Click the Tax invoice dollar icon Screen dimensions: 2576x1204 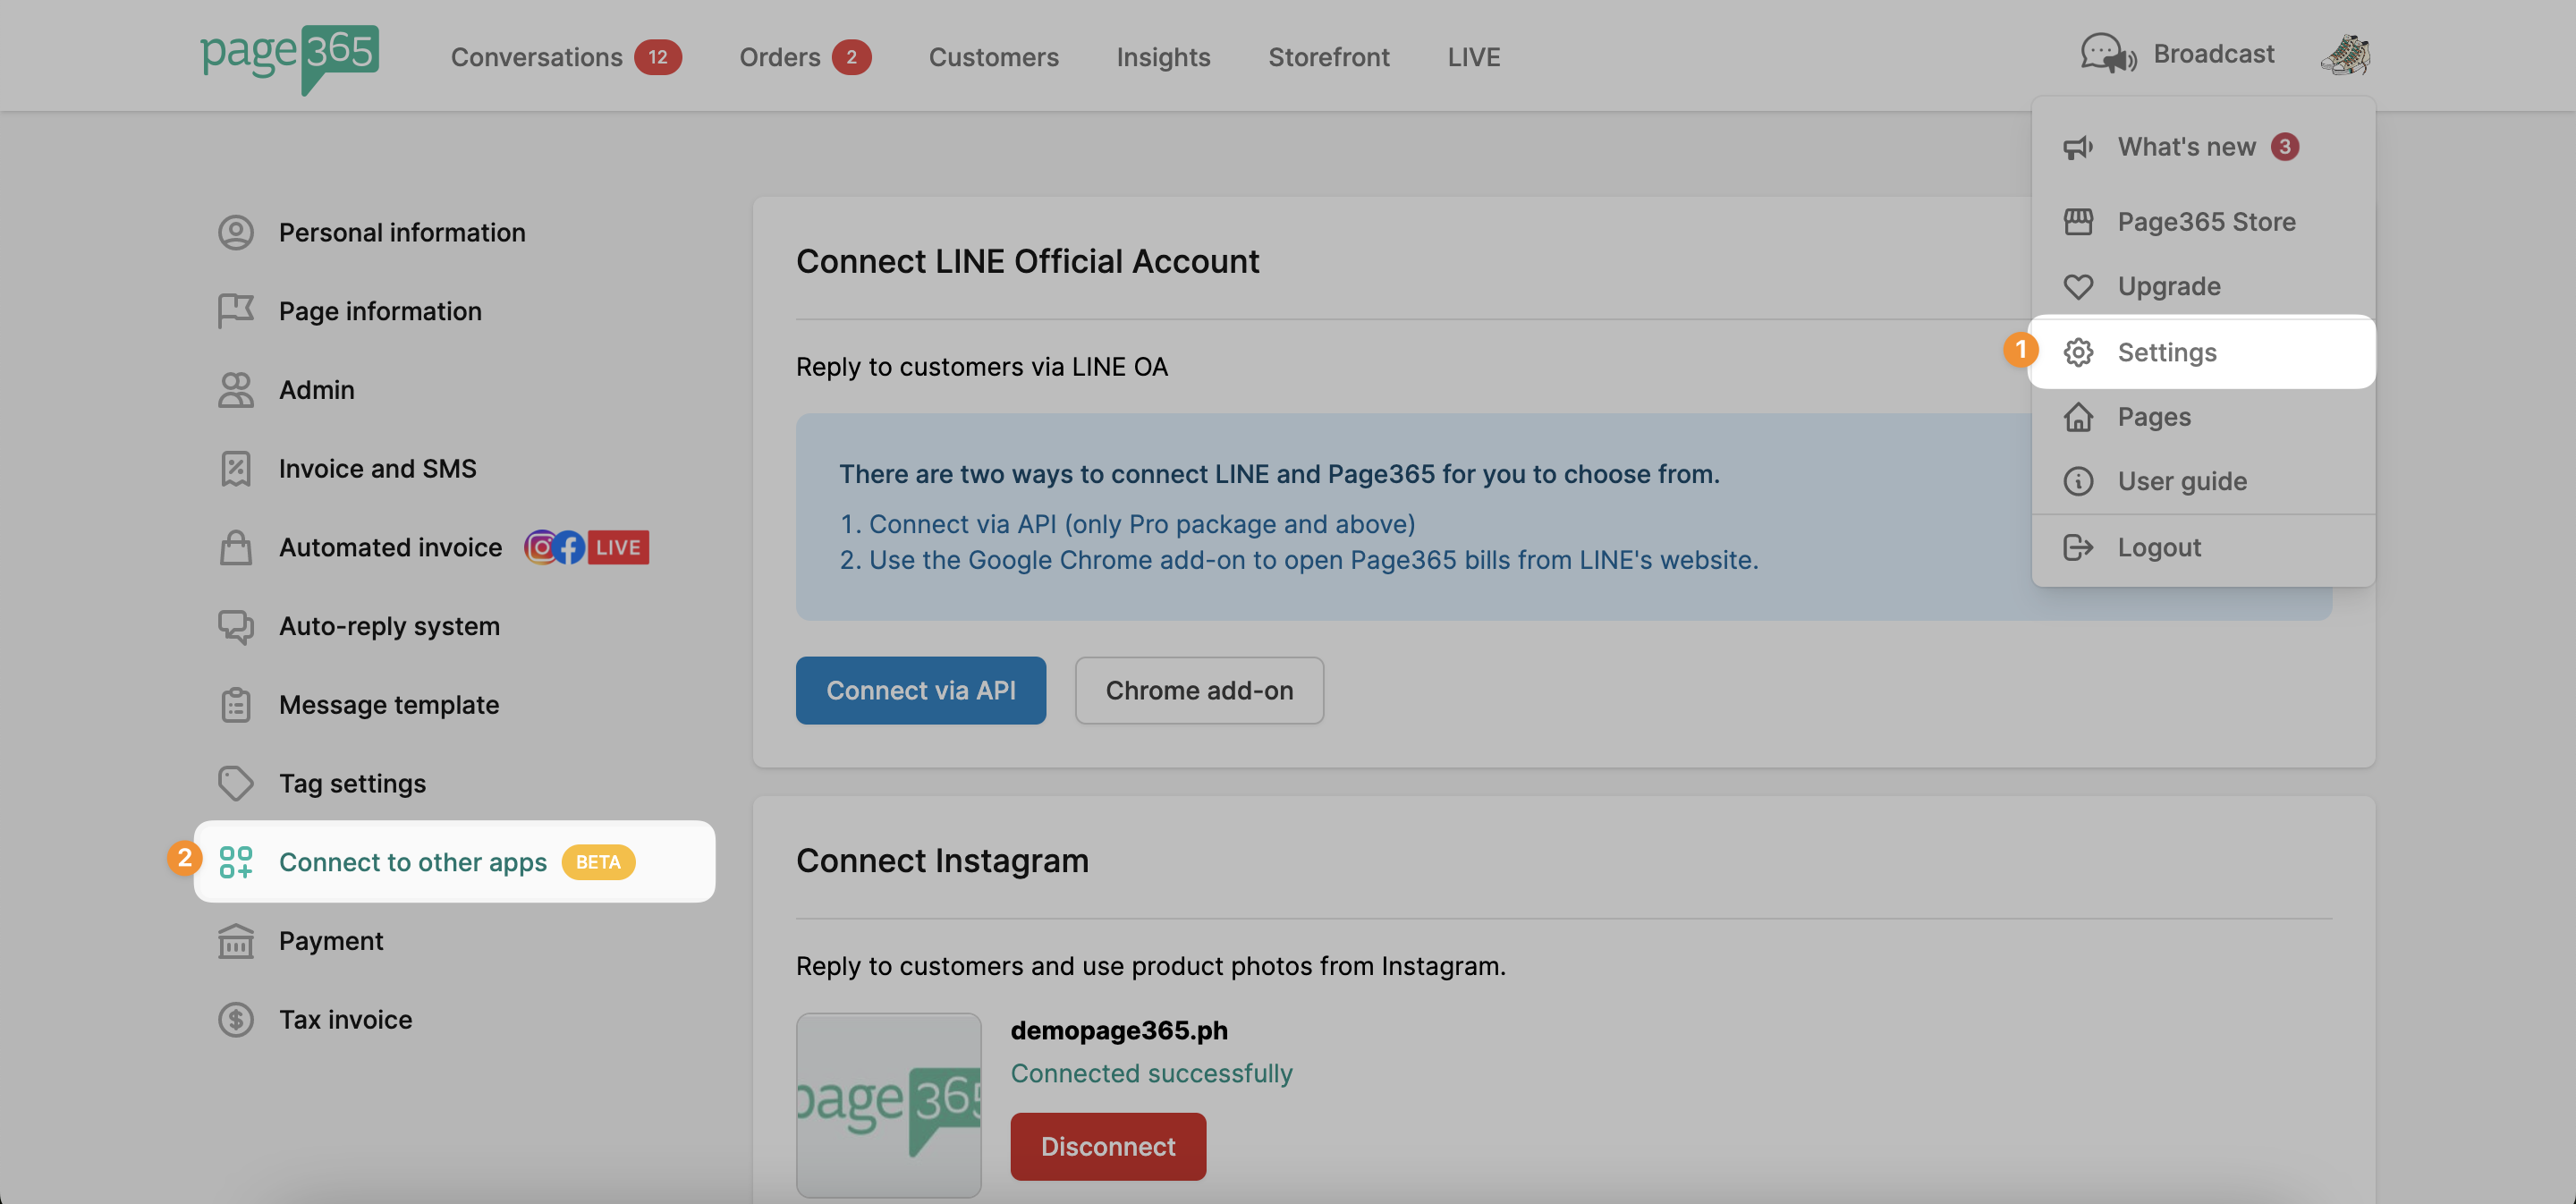coord(236,1020)
